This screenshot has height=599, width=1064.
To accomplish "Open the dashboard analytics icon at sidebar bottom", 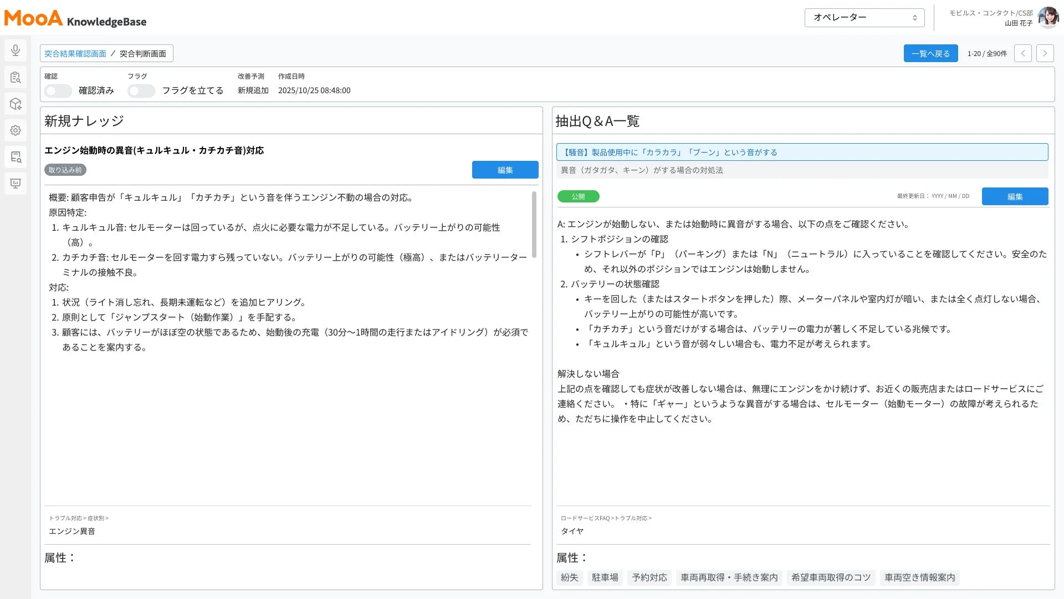I will [x=15, y=183].
